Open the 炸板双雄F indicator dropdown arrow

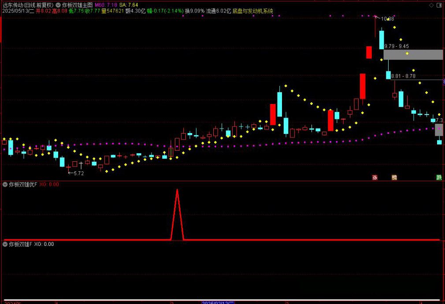pos(5,244)
